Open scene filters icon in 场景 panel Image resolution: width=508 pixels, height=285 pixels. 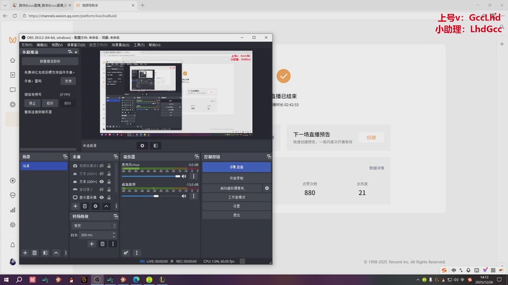(x=45, y=253)
